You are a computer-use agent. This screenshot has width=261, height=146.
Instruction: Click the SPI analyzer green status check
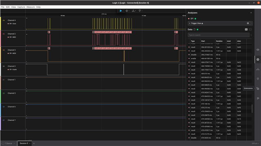[x=195, y=19]
